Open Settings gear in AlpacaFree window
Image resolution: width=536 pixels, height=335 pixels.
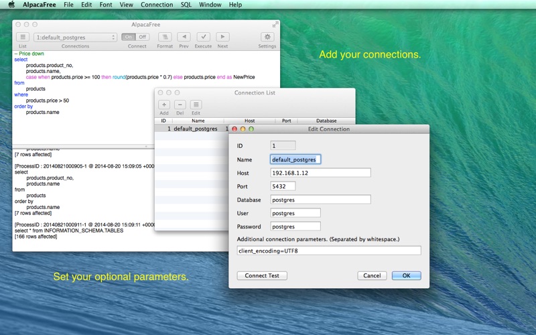click(x=267, y=37)
